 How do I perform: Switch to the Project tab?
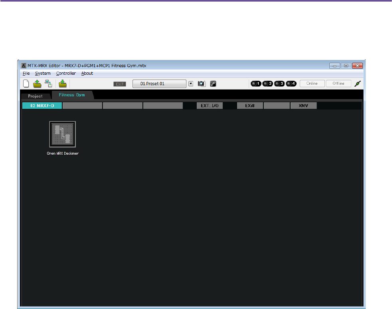point(35,96)
